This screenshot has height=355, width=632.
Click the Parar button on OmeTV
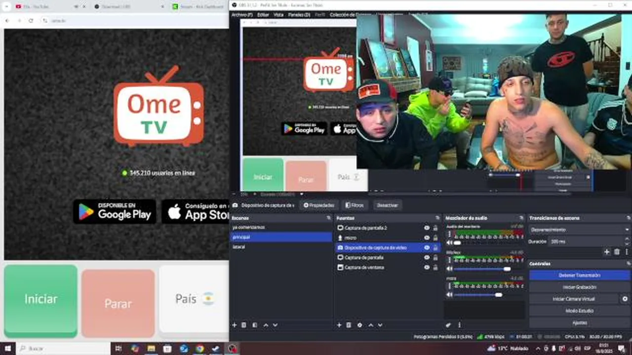point(118,303)
